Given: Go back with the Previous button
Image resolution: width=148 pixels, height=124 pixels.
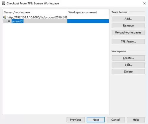Looking at the screenshot, I should tap(76, 120).
